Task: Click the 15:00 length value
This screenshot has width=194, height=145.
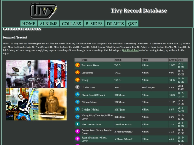Action: tap(172, 66)
